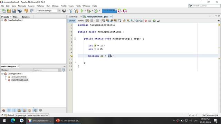
Task: Click the Search field at top right
Action: coord(204,6)
